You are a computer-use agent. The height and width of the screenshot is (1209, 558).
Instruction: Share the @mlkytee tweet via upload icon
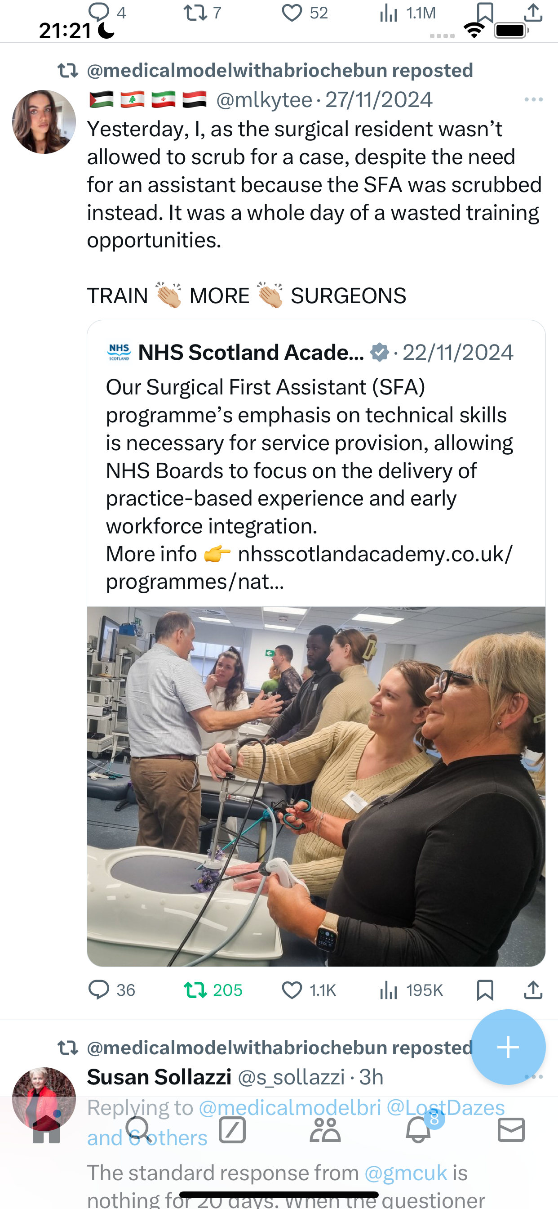pos(533,990)
